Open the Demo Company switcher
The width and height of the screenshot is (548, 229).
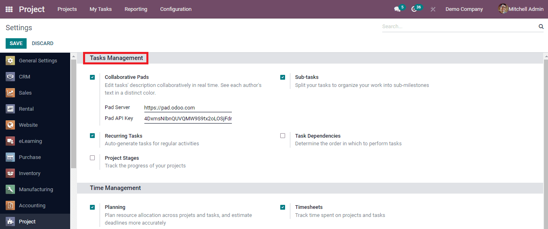pos(464,9)
